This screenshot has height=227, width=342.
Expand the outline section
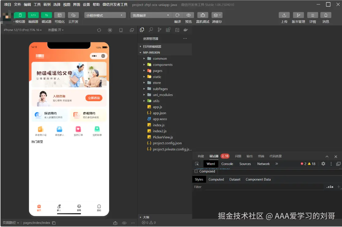click(141, 217)
